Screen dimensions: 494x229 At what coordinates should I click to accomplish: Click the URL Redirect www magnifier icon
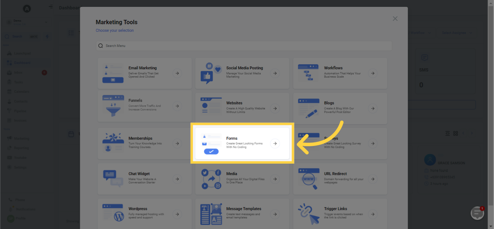click(x=308, y=179)
